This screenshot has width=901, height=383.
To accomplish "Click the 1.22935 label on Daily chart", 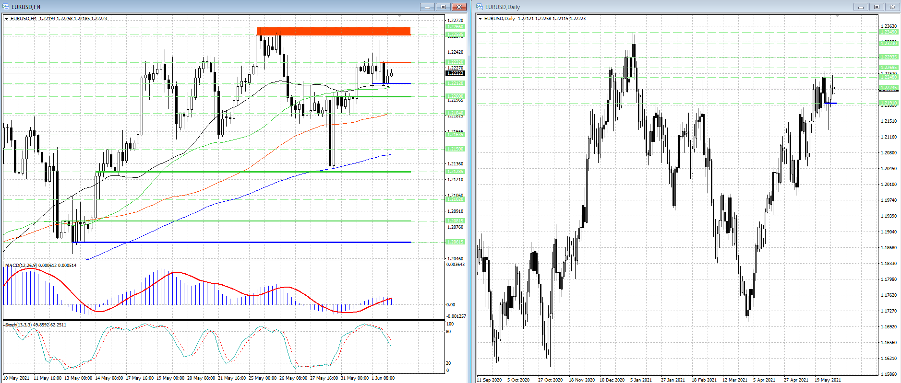I will click(889, 57).
